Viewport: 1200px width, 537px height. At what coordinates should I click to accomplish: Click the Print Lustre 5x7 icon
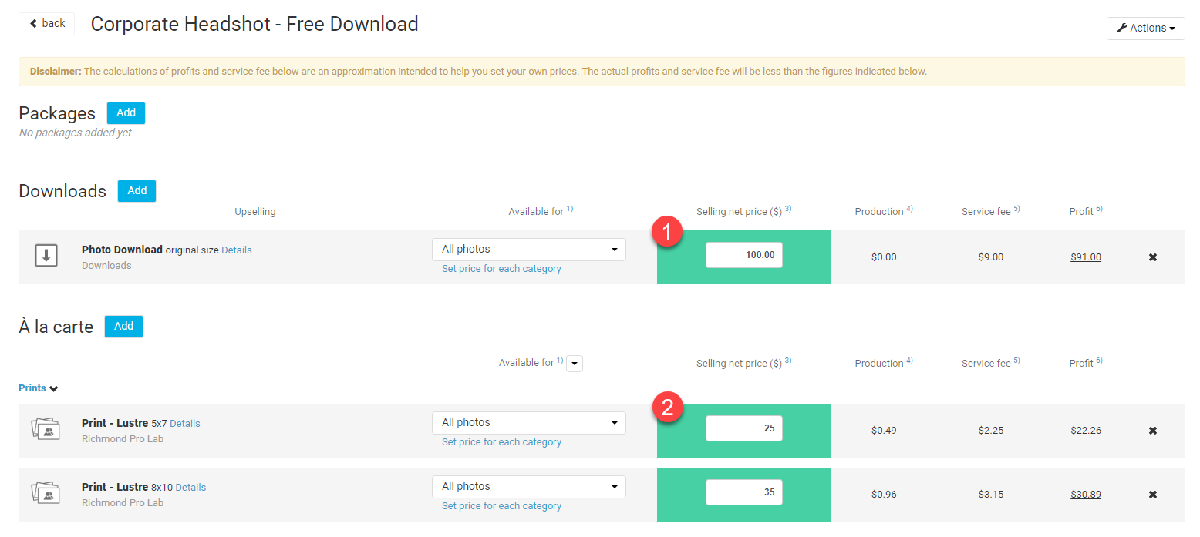point(46,430)
